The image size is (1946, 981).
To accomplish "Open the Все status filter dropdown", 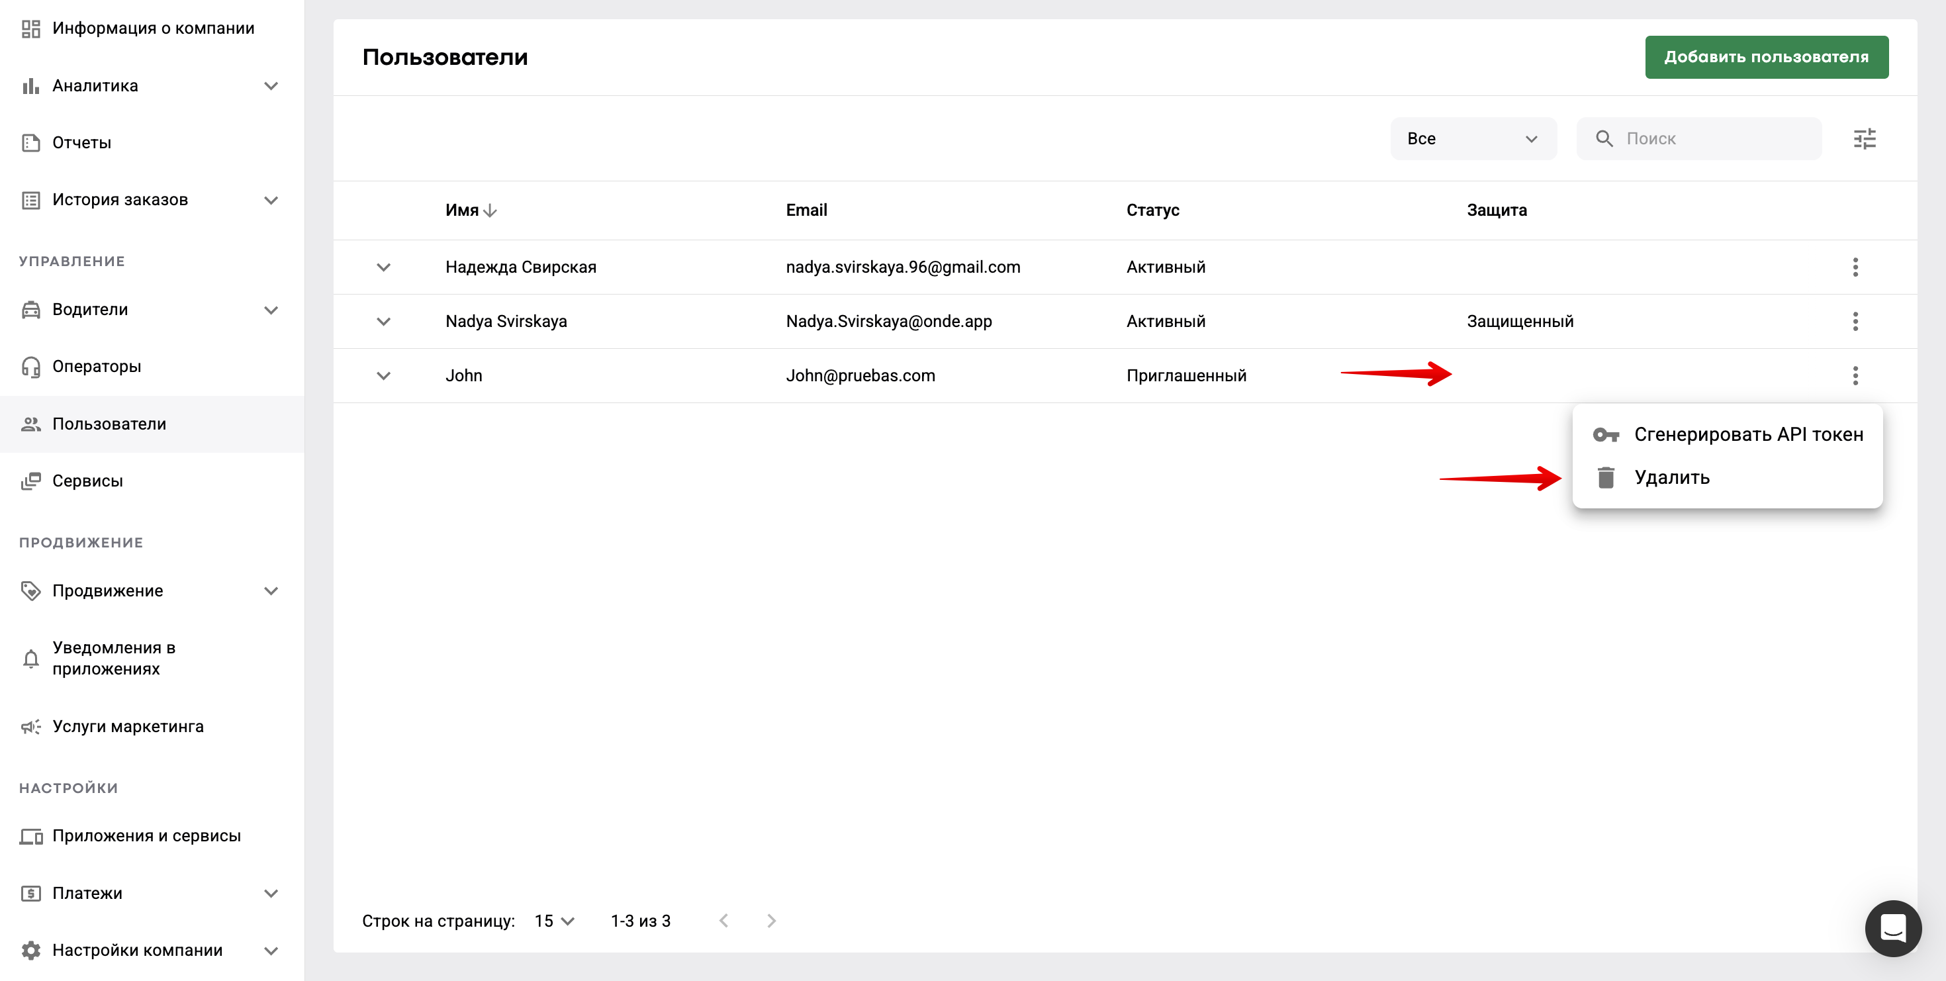I will [x=1472, y=138].
